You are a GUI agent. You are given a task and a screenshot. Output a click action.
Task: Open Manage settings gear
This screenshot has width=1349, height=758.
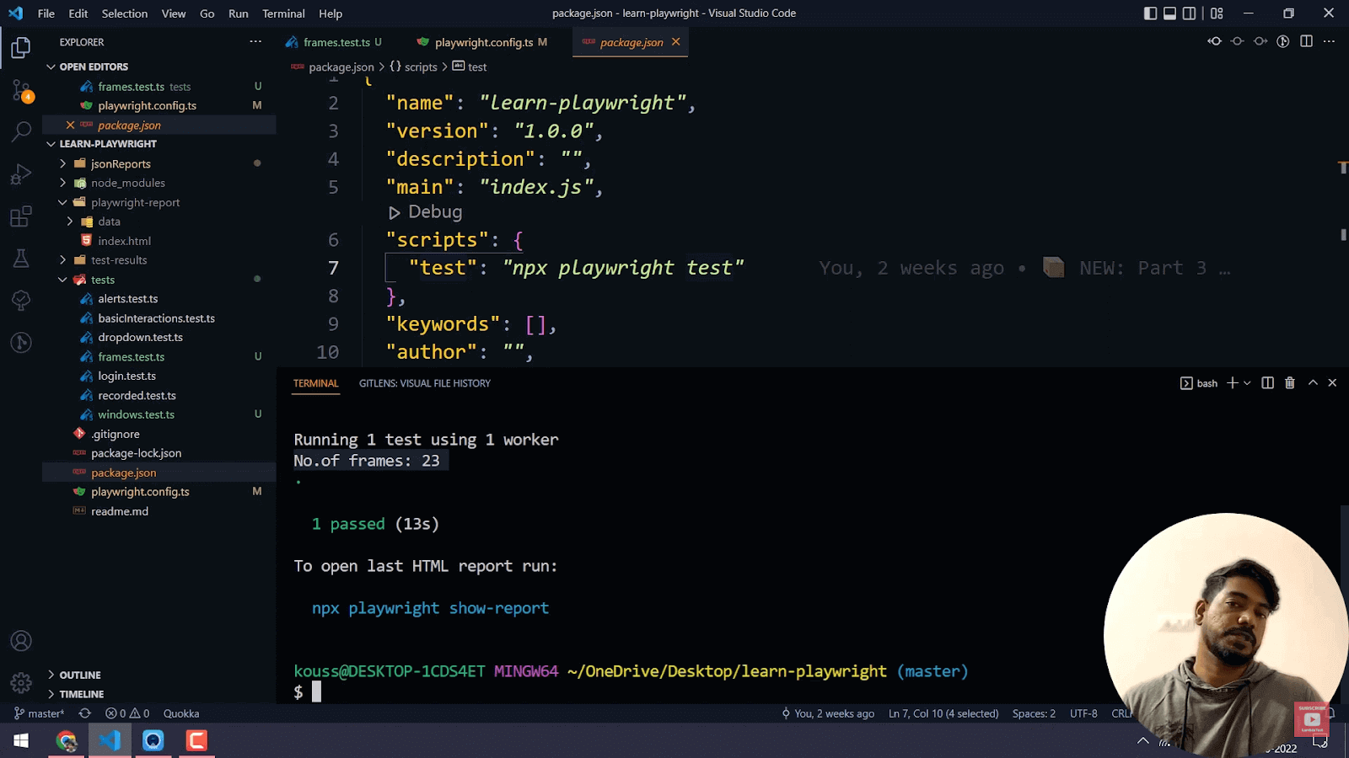tap(21, 682)
